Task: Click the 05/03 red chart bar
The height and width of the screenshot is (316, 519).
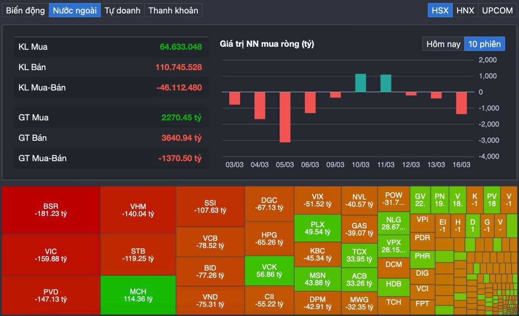Action: [x=285, y=117]
